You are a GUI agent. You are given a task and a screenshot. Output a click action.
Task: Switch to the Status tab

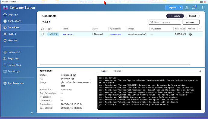coord(118,71)
